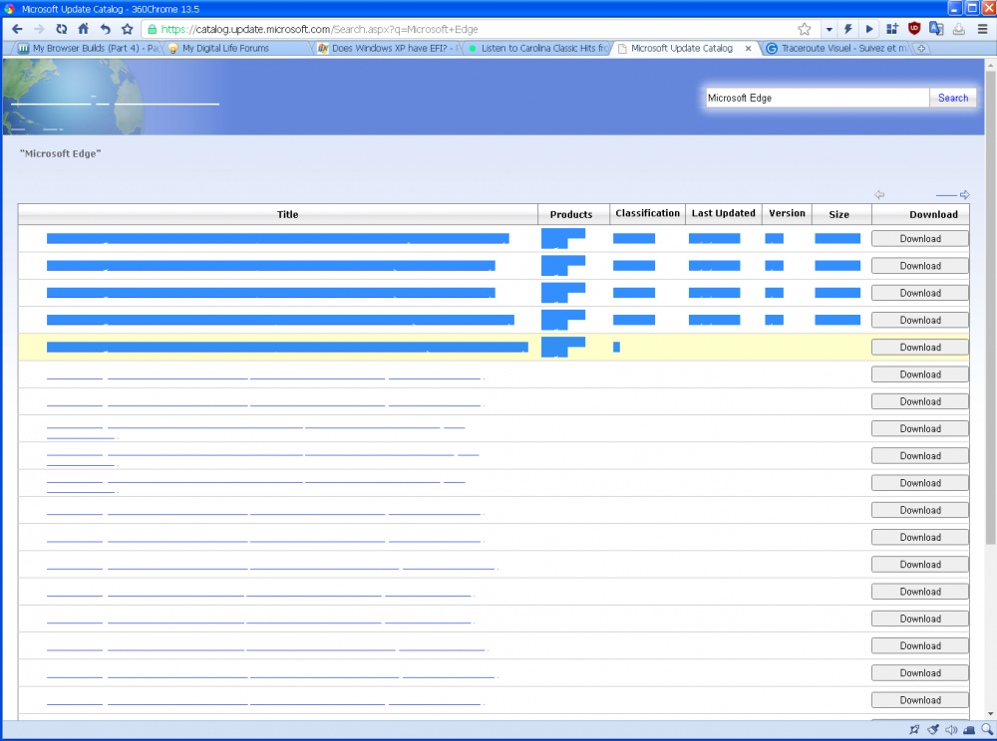Screen dimensions: 997x741
Task: Click the uBlock Origin extension icon
Action: (914, 29)
